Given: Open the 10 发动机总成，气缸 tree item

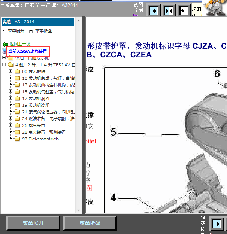Looking at the screenshot, I should [x=49, y=78].
